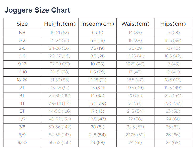Click hips value 22.5 (57)

173,103
